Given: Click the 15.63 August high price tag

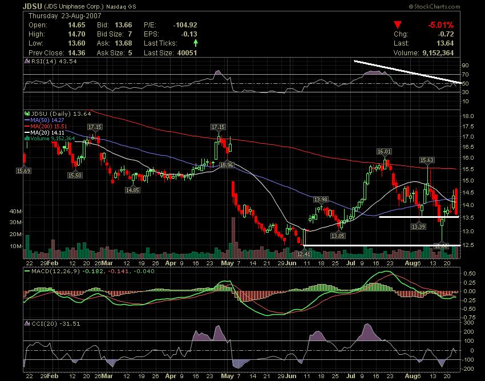Looking at the screenshot, I should [427, 160].
